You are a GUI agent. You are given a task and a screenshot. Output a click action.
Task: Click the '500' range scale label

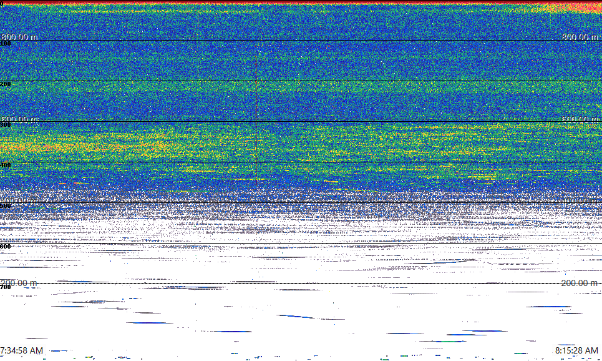pyautogui.click(x=6, y=206)
